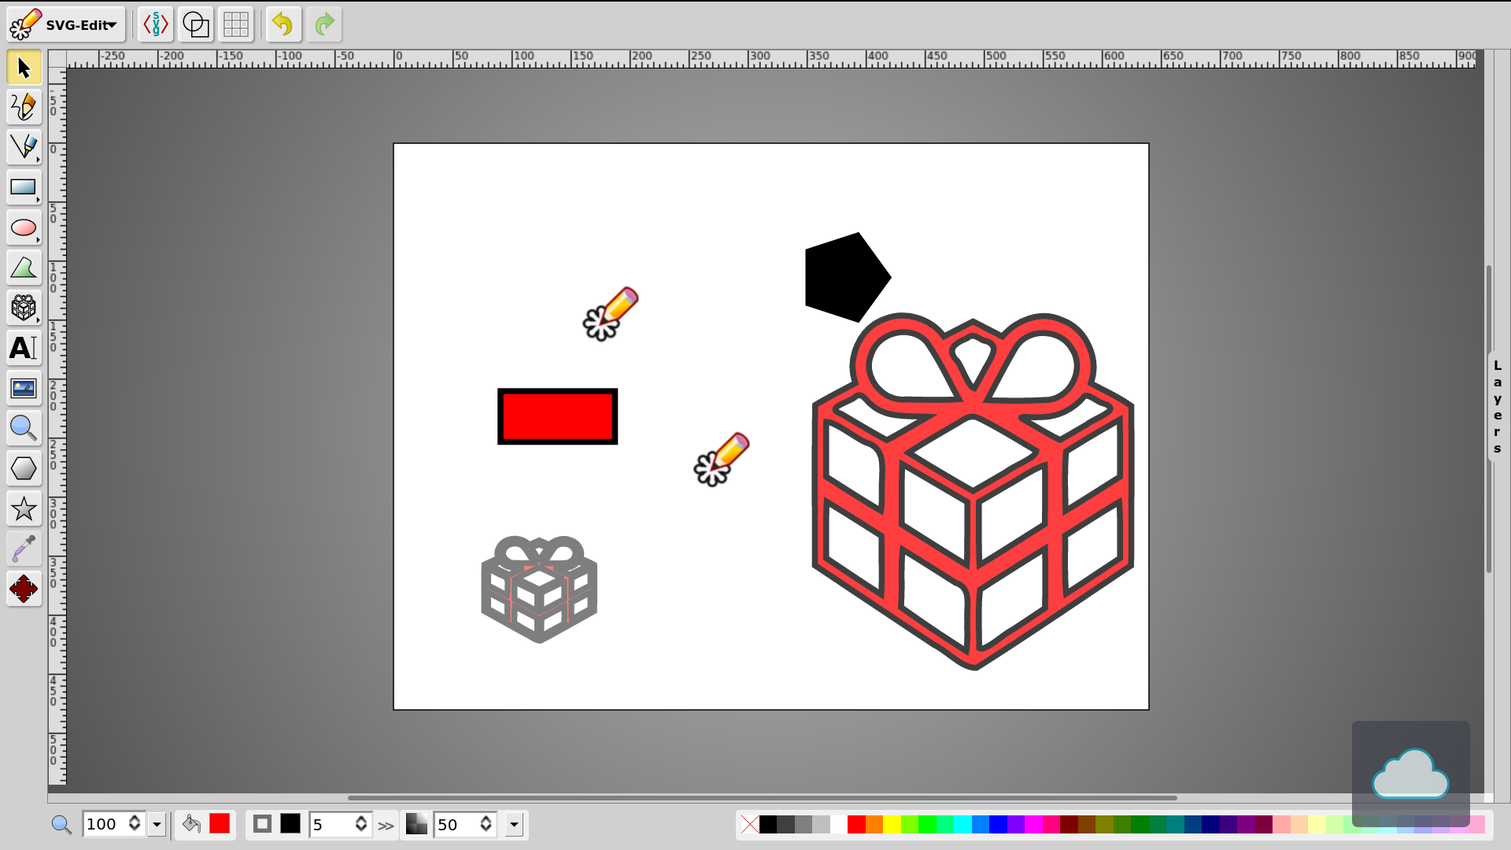This screenshot has height=850, width=1511.
Task: Select the Pencil freehand tool
Action: click(24, 107)
